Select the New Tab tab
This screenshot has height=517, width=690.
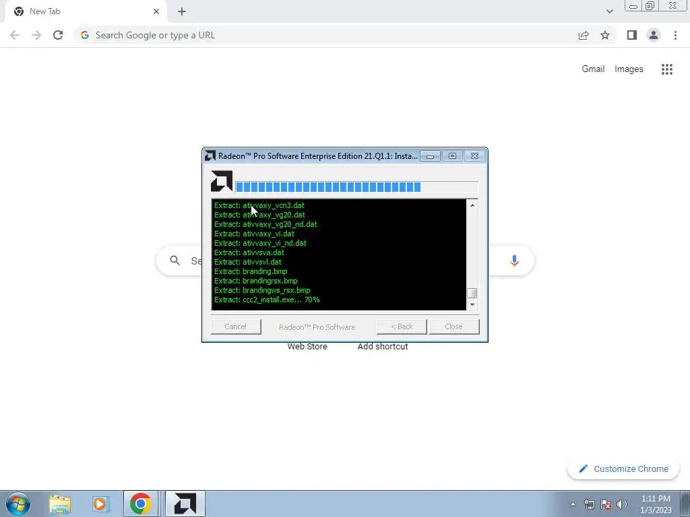[86, 11]
